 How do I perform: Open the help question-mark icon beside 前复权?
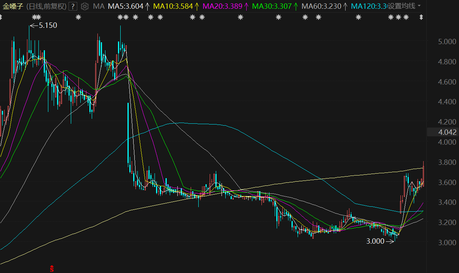(73, 6)
